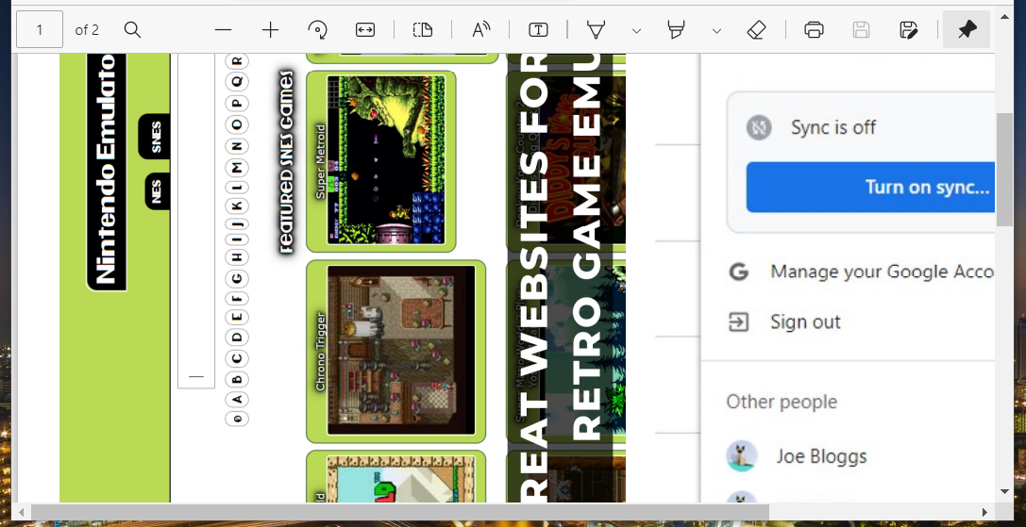This screenshot has width=1026, height=527.
Task: Select the Add text tool
Action: 538,29
